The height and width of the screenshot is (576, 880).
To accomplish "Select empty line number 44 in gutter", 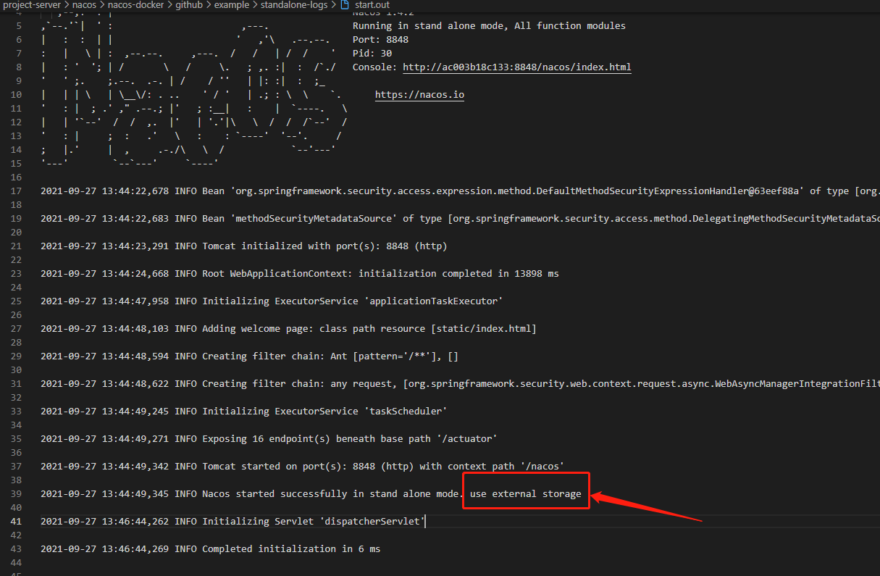I will click(17, 563).
